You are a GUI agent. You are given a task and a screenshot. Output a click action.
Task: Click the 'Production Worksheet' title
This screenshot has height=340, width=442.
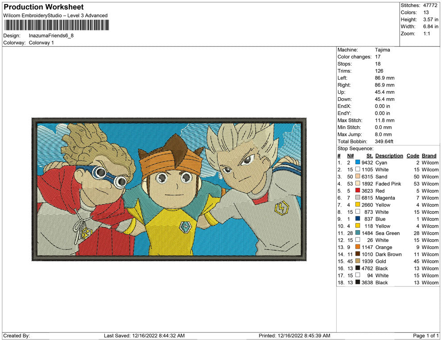(x=44, y=7)
